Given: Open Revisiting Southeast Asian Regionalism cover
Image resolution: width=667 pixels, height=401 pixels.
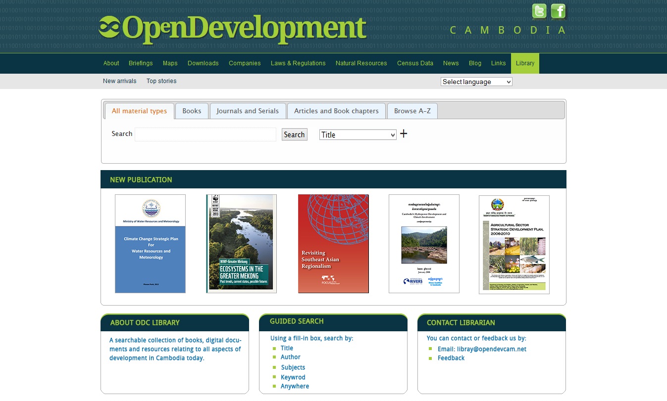Looking at the screenshot, I should coord(333,244).
